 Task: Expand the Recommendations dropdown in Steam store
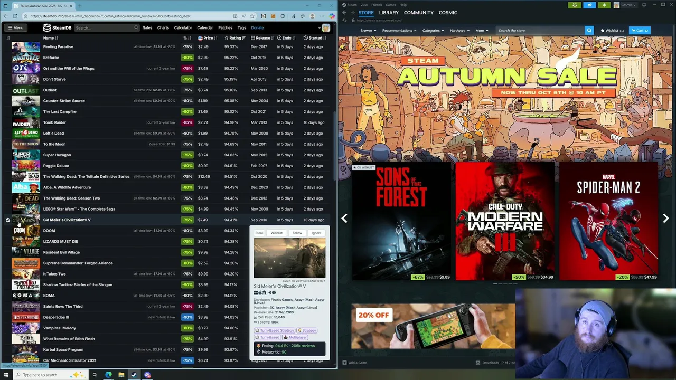click(x=399, y=30)
